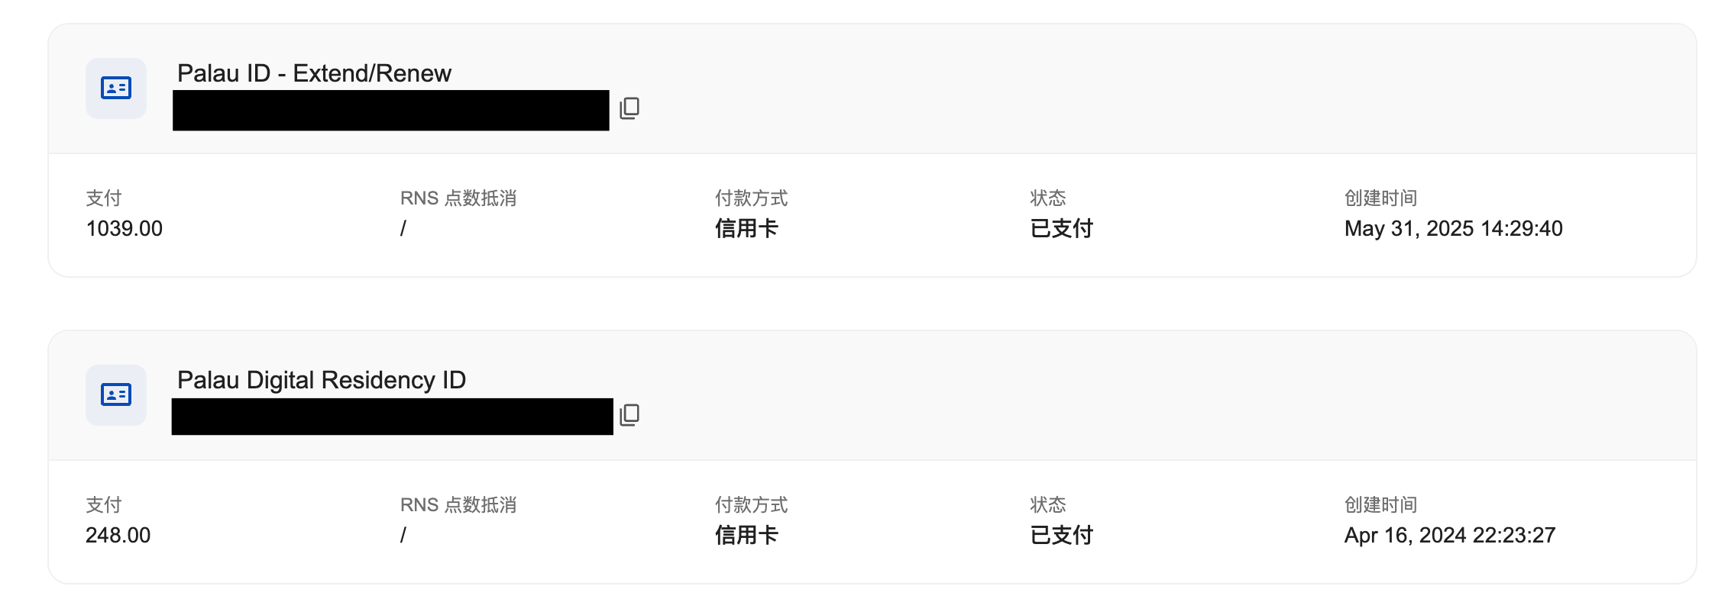Open the Palau ID - Extend/Renew order title

[314, 73]
